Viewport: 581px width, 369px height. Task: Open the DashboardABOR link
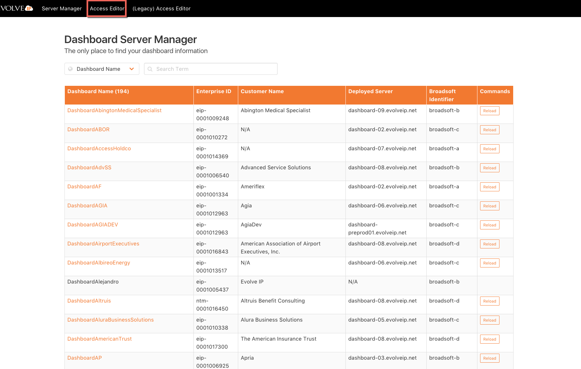[88, 130]
